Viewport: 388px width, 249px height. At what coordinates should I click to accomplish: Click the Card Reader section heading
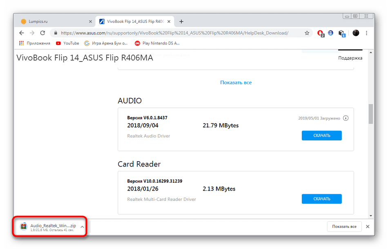point(139,164)
